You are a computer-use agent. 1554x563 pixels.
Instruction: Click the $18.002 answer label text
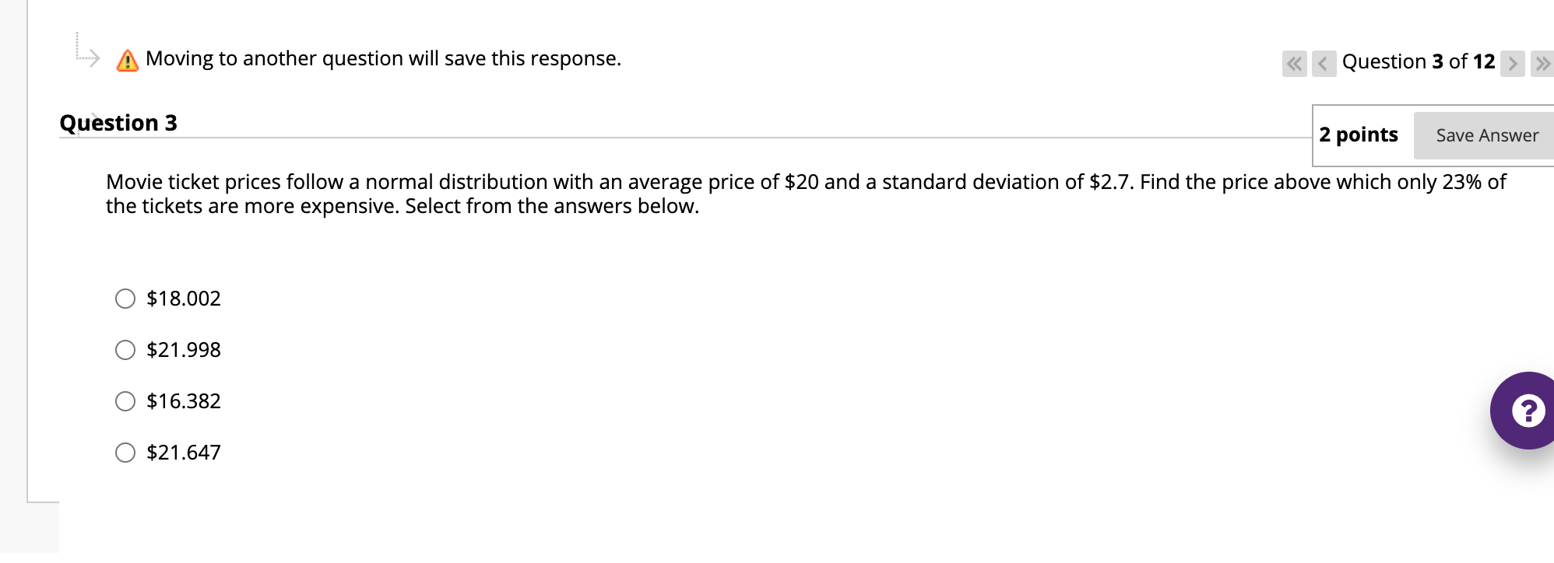183,298
